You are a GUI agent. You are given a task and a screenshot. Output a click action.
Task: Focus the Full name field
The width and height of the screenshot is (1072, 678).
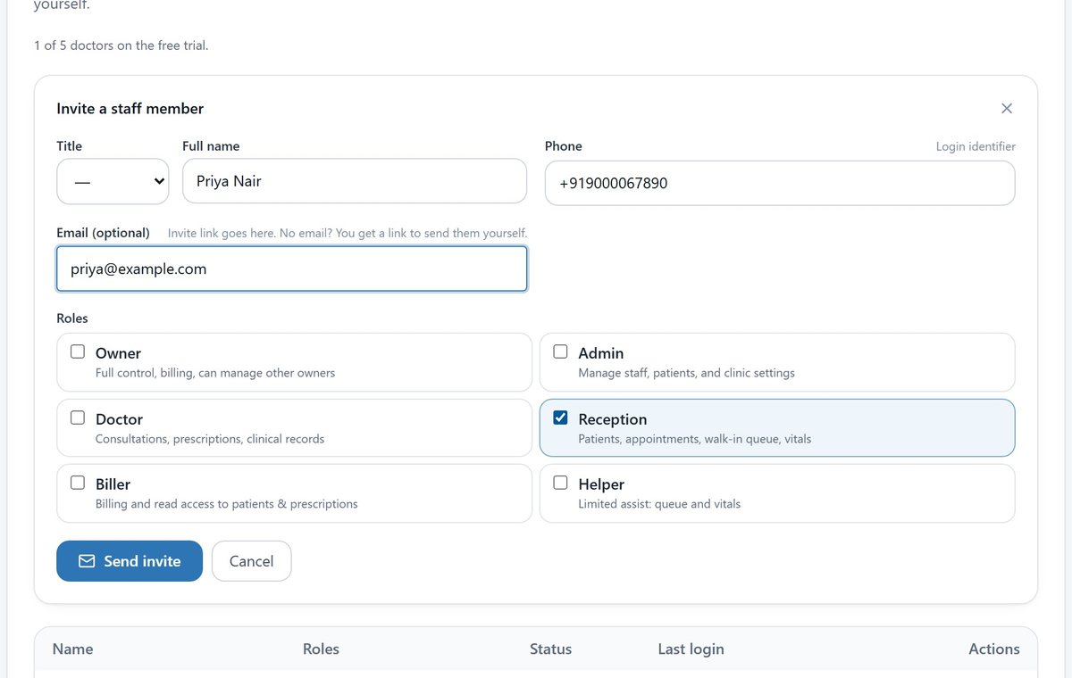tap(355, 181)
